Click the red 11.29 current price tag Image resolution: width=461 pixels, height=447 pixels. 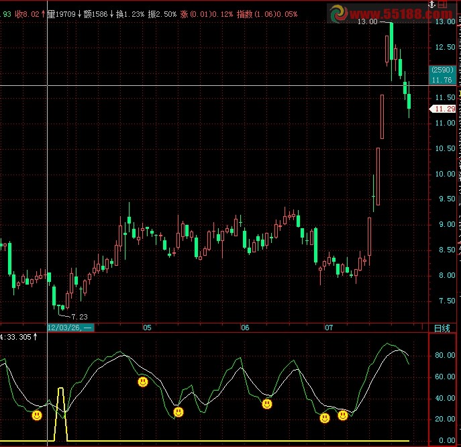443,109
